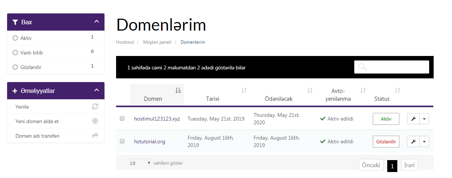This screenshot has height=178, width=452.
Task: Click the domain transfer arrow icon
Action: (95, 136)
